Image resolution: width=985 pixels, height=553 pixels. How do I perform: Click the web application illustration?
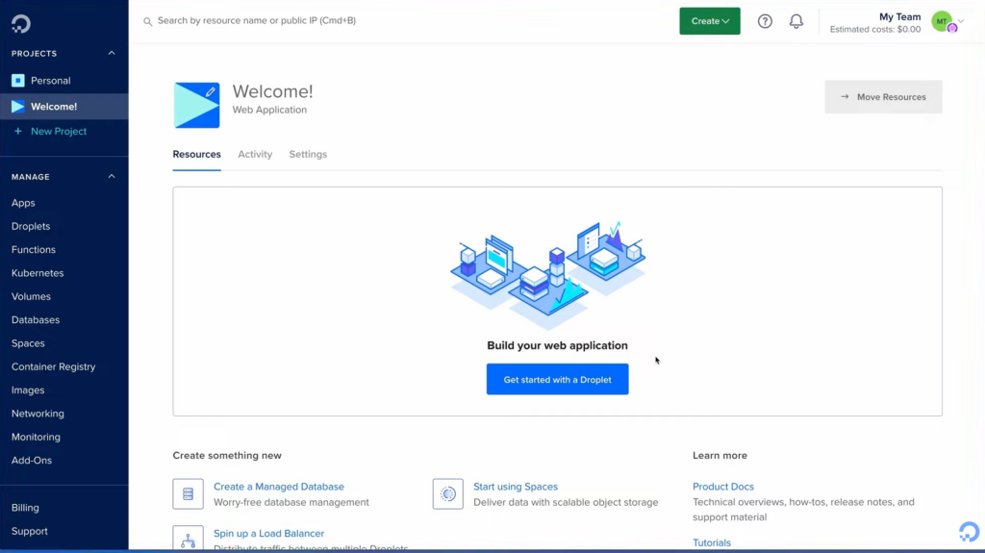(x=547, y=275)
